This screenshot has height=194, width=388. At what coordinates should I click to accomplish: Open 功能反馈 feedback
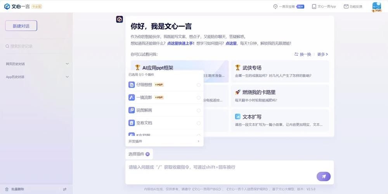click(x=353, y=7)
